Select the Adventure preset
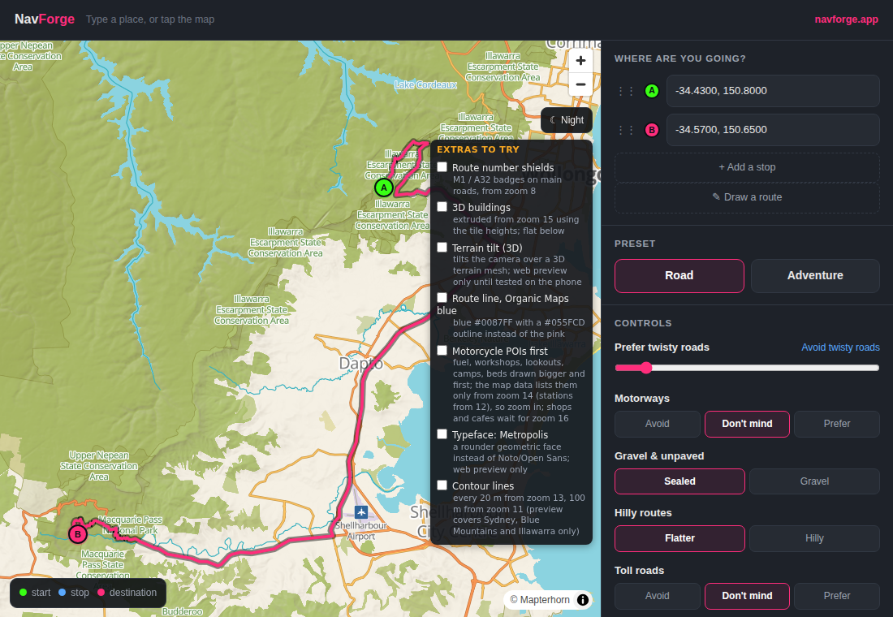 pos(815,276)
